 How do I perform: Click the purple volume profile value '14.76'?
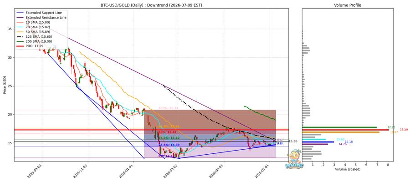[343, 144]
